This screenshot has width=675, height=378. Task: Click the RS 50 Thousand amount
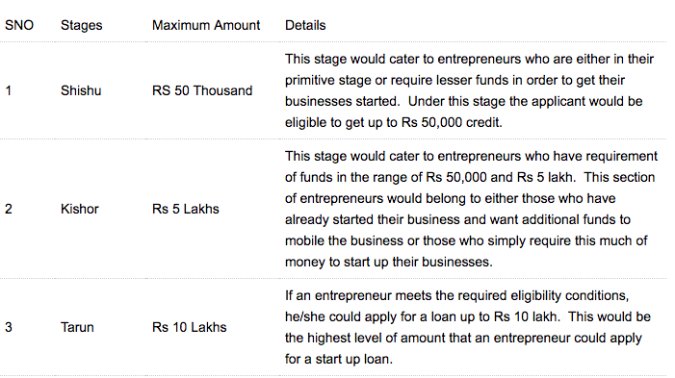coord(202,90)
